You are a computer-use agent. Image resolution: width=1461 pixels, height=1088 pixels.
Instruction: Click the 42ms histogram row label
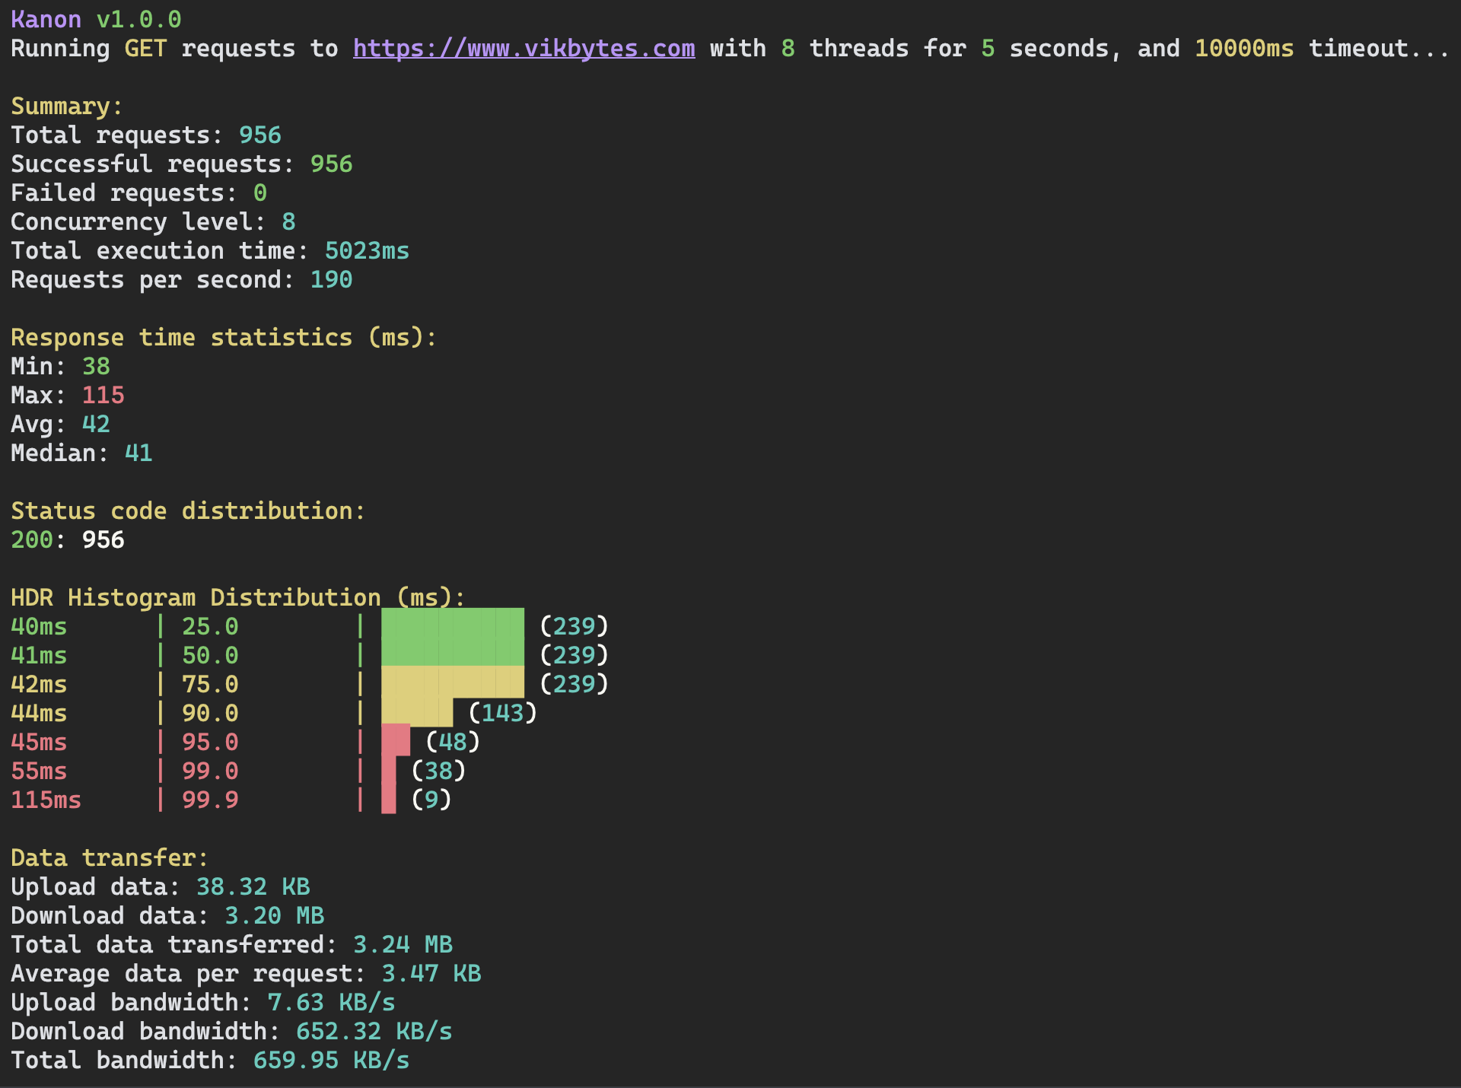[x=39, y=685]
